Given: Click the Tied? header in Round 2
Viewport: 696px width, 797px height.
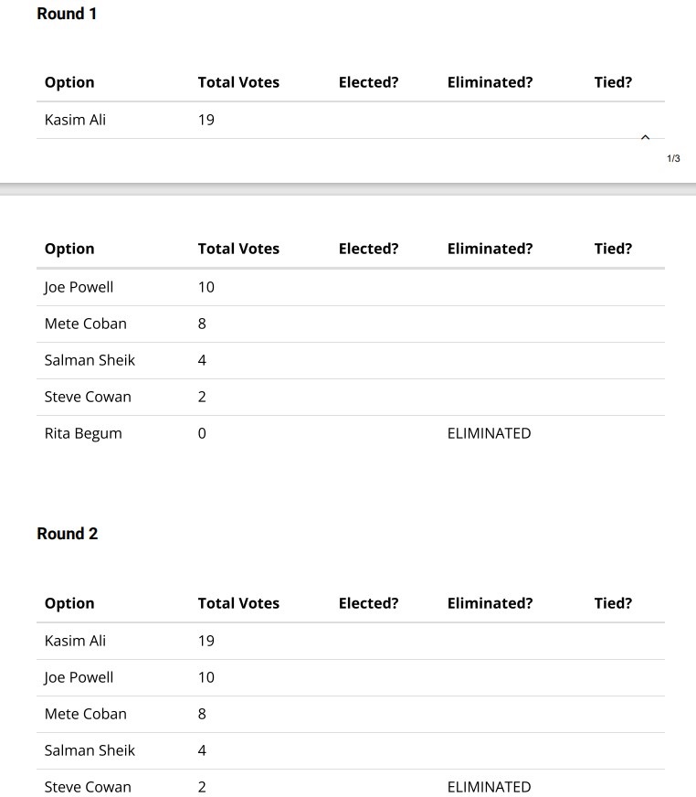Looking at the screenshot, I should (x=612, y=603).
